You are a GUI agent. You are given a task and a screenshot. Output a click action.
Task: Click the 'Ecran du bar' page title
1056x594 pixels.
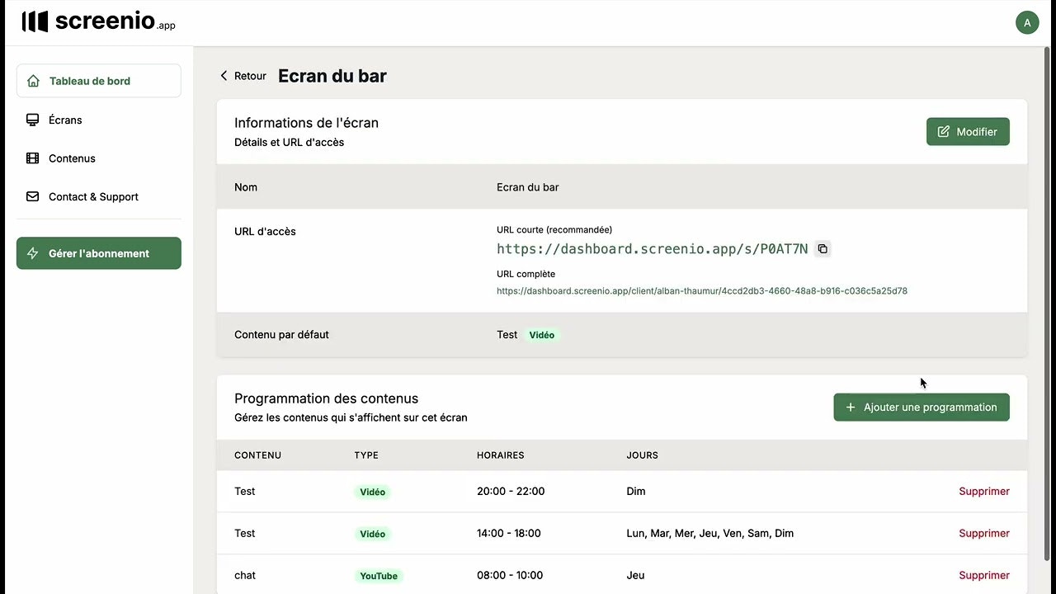(332, 76)
